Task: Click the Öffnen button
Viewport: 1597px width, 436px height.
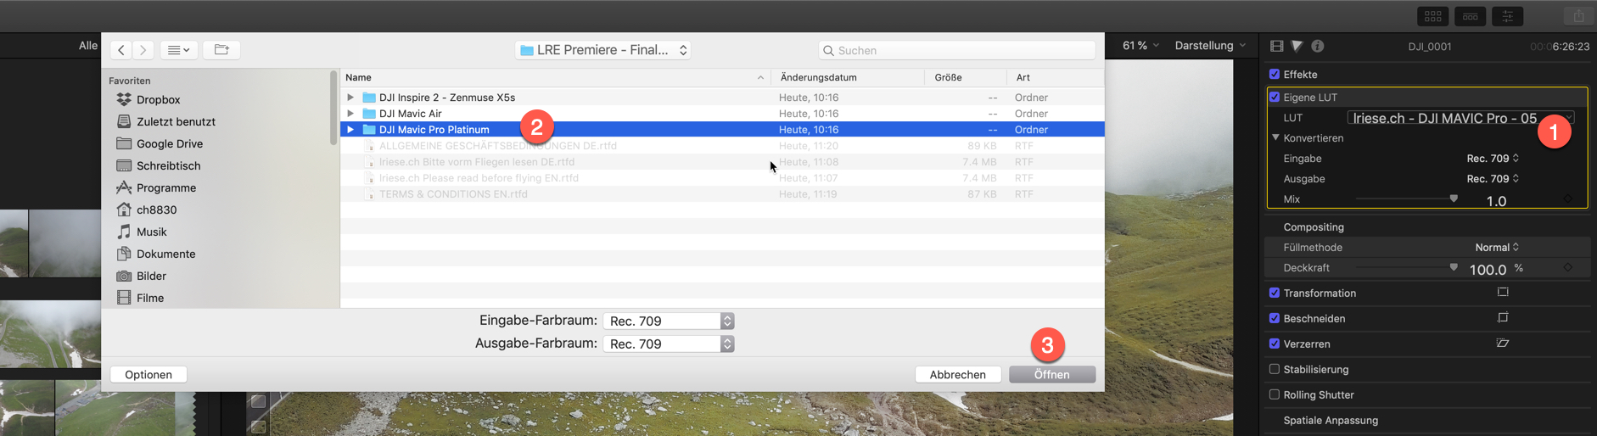Action: pyautogui.click(x=1052, y=374)
